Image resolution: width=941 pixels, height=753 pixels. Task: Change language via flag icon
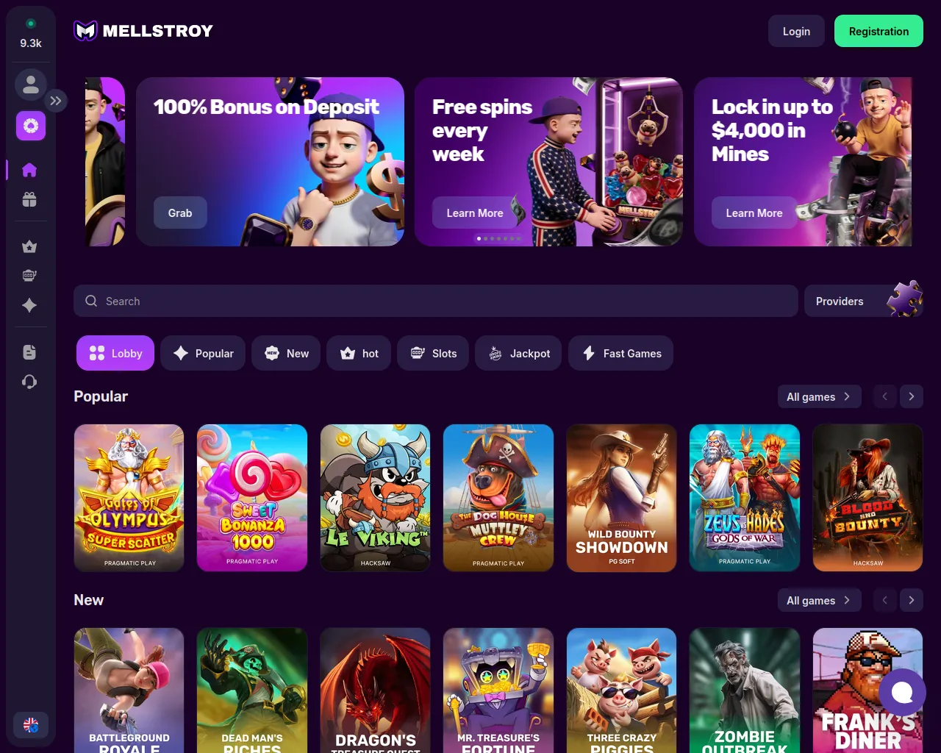[x=31, y=725]
